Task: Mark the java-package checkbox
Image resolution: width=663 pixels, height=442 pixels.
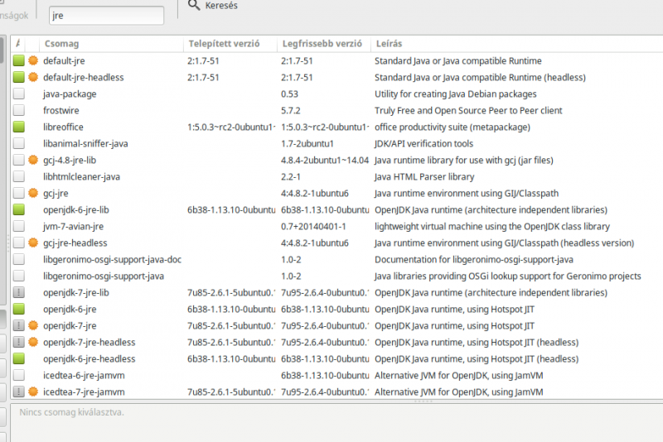Action: pyautogui.click(x=18, y=94)
